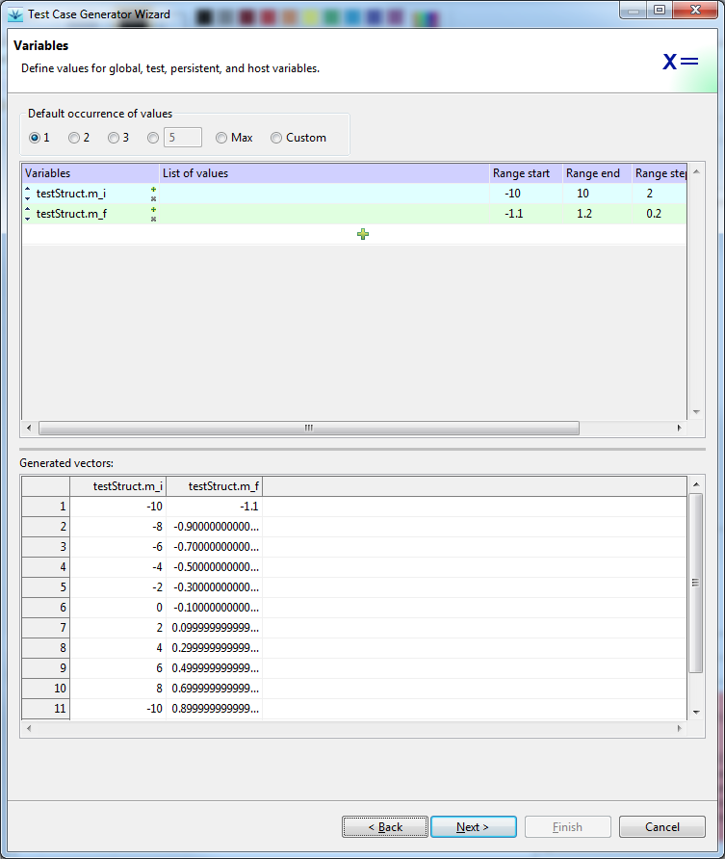Move testStruct.m_i down with arrow icon
725x859 pixels.
pyautogui.click(x=27, y=198)
